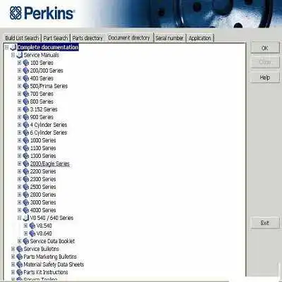This screenshot has width=282, height=282.
Task: Expand the 100 Series node
Action: tap(20, 63)
